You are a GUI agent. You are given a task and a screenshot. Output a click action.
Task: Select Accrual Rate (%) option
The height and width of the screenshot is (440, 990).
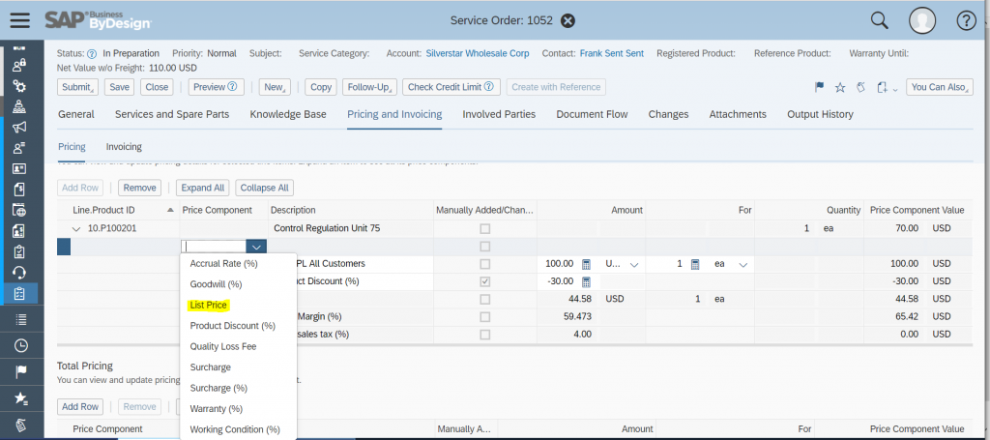click(223, 263)
